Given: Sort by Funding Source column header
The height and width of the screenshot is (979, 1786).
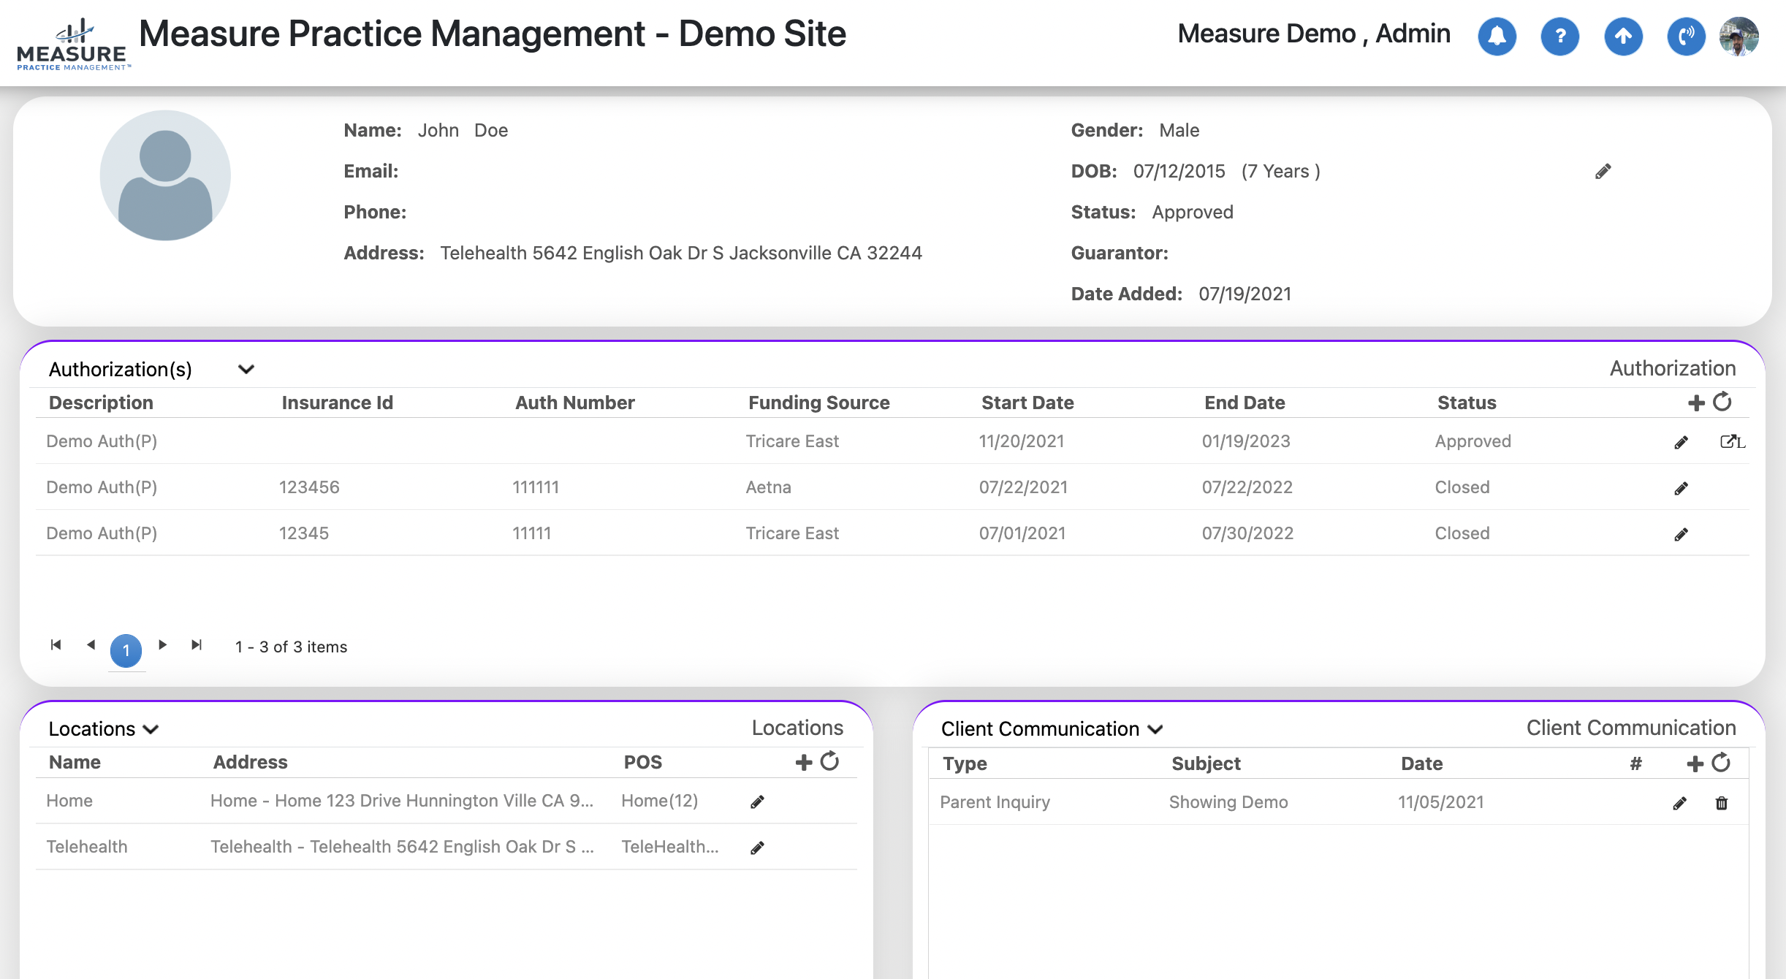Looking at the screenshot, I should (818, 403).
